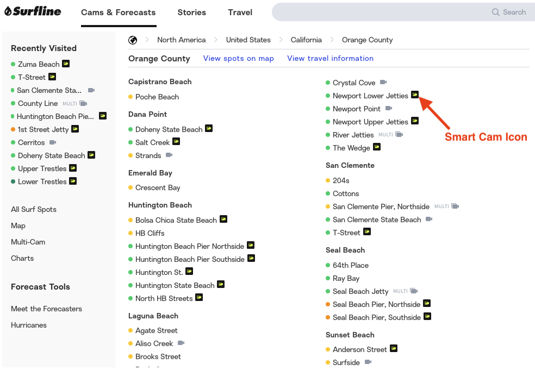Viewport: 535px width, 370px height.
Task: Open the Hurricanes forecast tool
Action: click(x=29, y=325)
